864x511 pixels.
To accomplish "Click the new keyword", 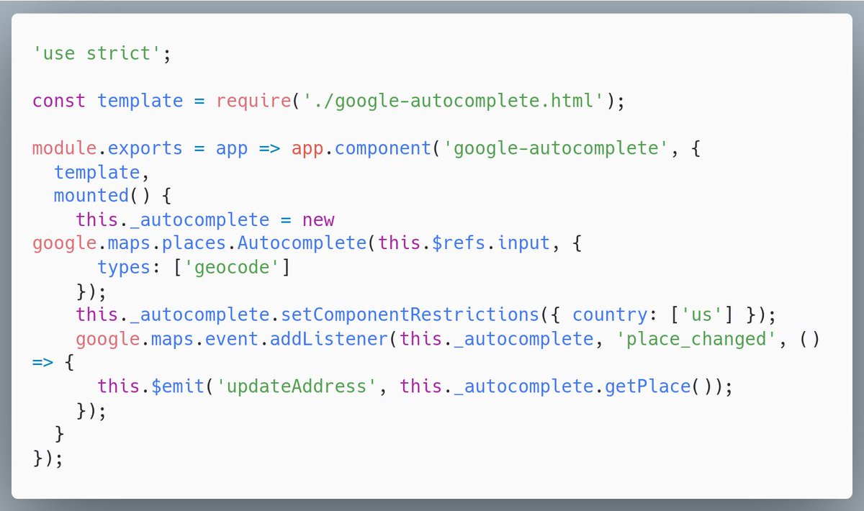I will coord(318,220).
